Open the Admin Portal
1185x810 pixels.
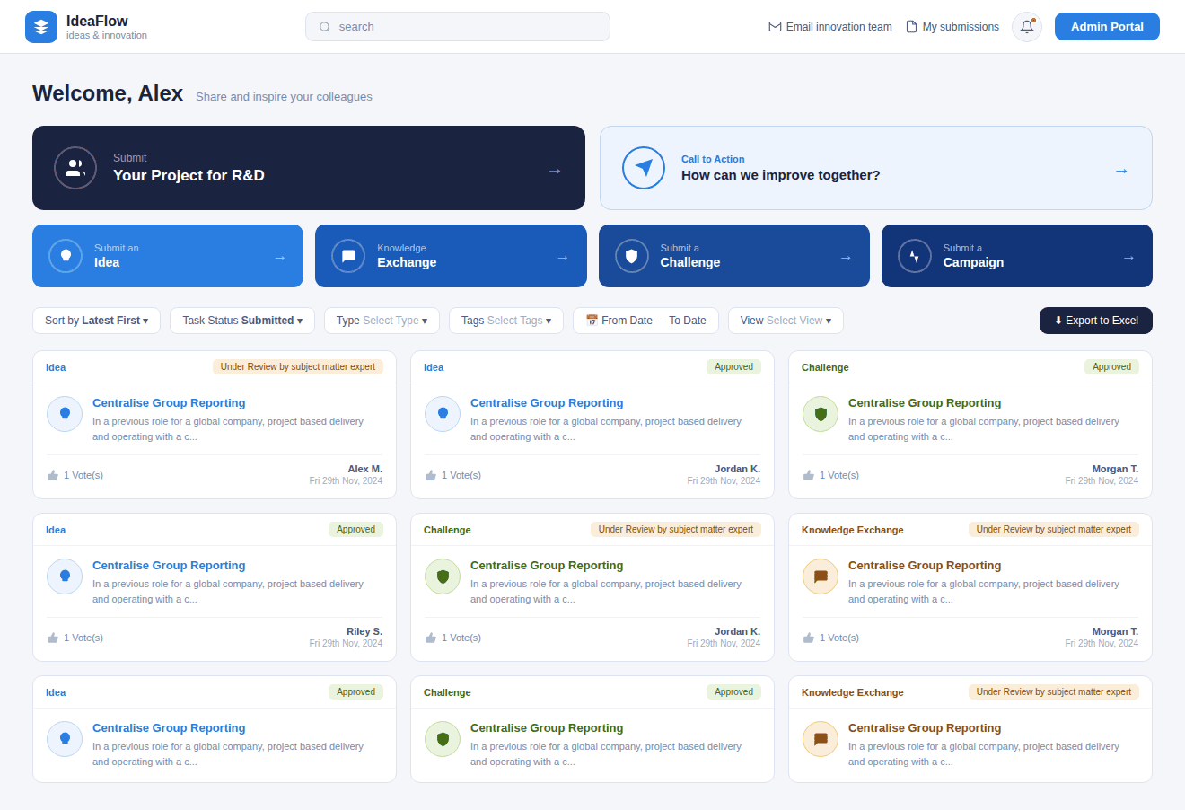pyautogui.click(x=1107, y=26)
